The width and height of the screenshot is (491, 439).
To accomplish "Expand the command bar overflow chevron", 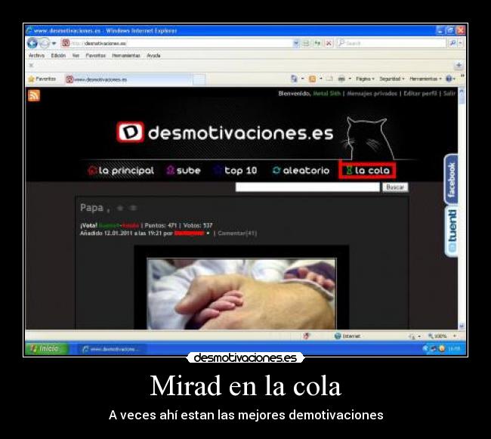I will click(462, 76).
